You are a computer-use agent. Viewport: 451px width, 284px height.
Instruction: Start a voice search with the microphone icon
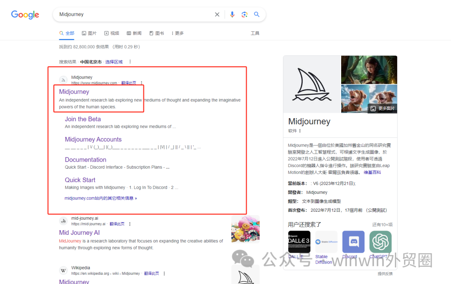tap(232, 14)
